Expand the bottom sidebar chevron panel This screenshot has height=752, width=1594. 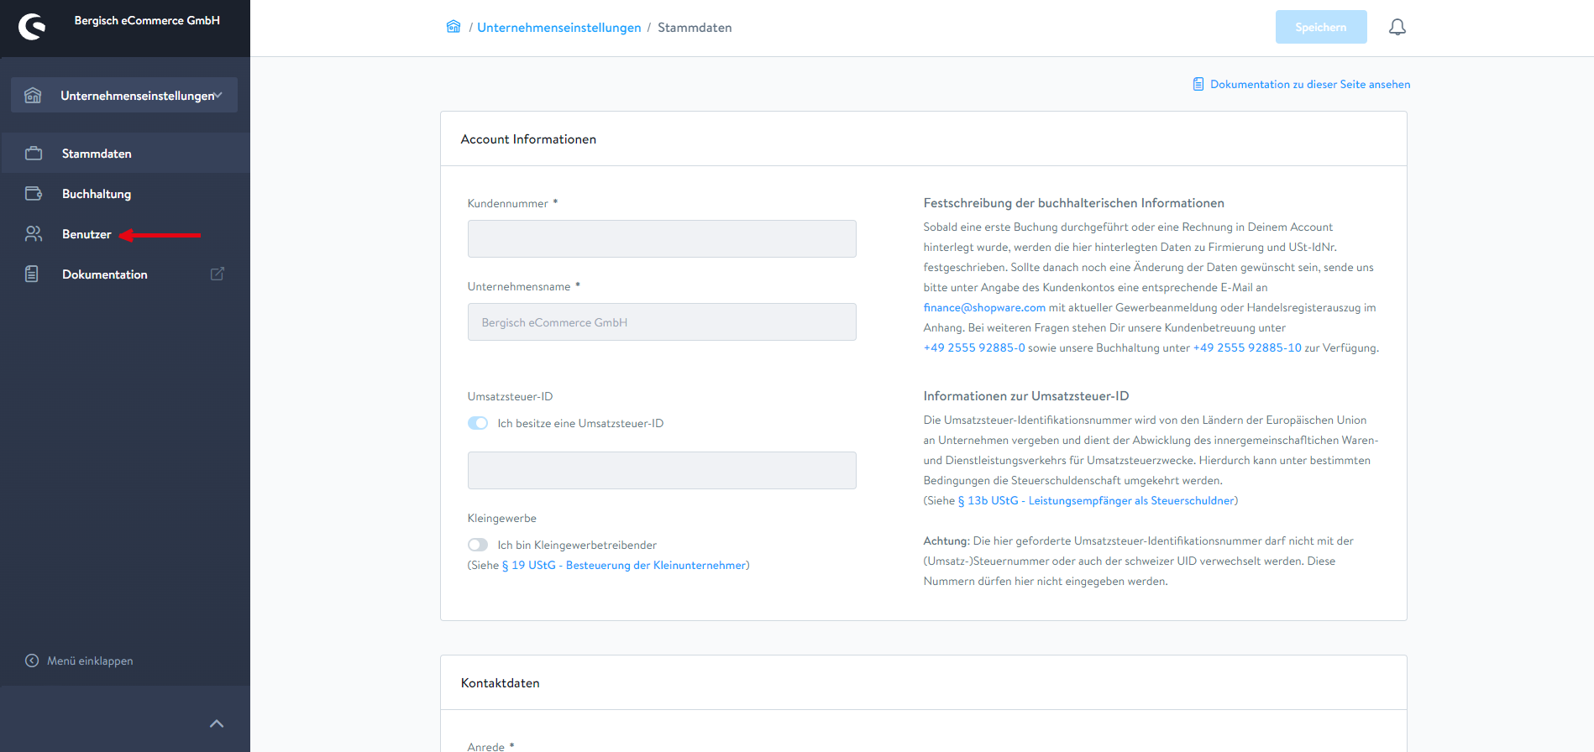click(x=217, y=723)
